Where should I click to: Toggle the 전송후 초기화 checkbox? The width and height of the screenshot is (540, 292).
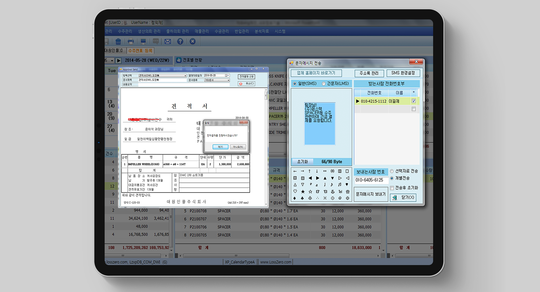(392, 188)
